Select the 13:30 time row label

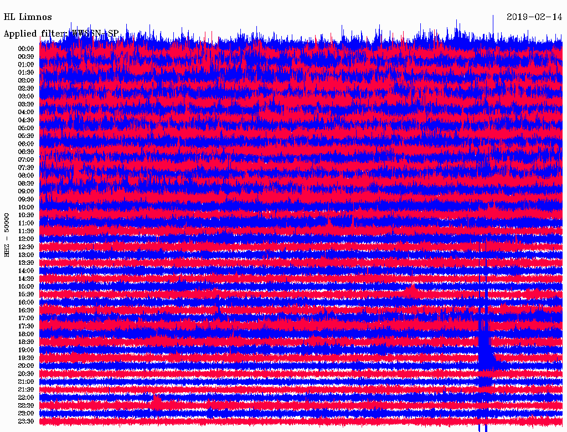[26, 263]
